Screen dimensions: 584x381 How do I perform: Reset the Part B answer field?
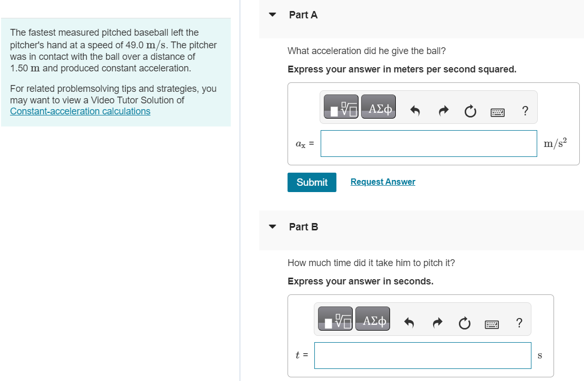(465, 323)
